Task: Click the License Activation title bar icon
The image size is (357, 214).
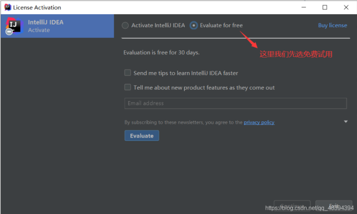Action: tap(8, 7)
